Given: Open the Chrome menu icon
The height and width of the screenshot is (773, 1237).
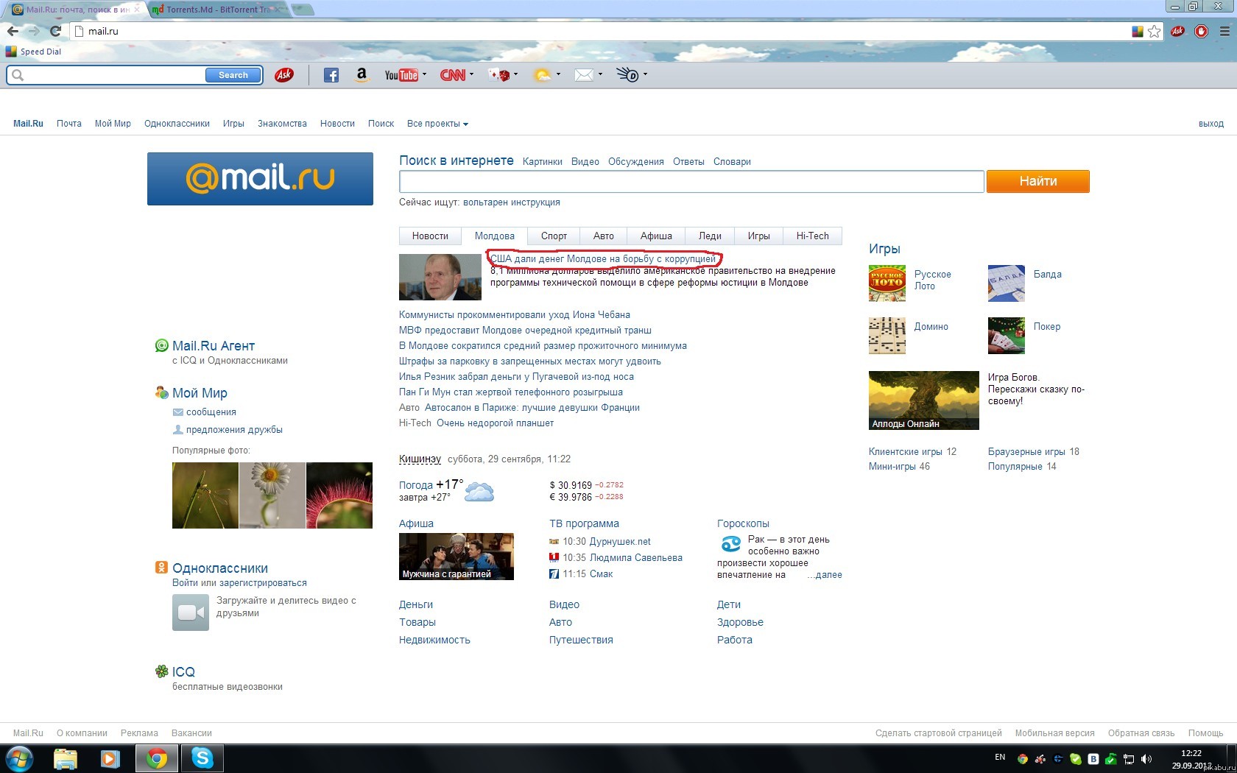Looking at the screenshot, I should (x=1224, y=31).
